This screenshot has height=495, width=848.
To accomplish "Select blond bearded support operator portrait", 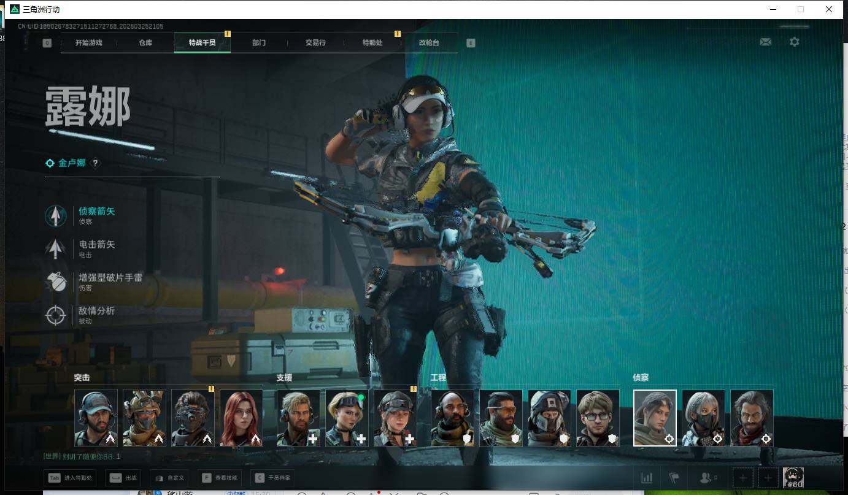I will tap(299, 418).
